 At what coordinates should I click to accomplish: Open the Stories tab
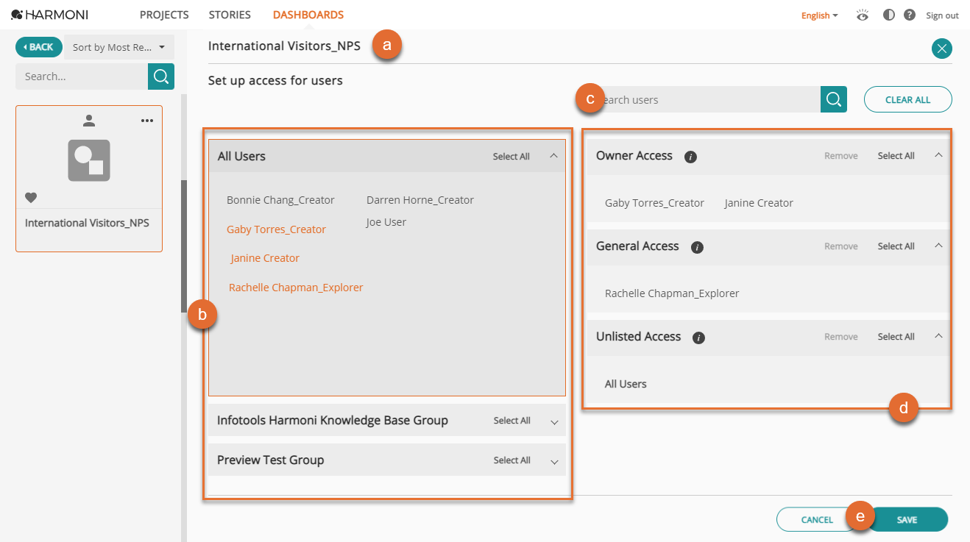[229, 14]
